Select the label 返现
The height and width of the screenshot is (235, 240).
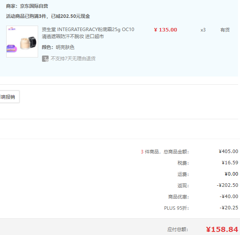tap(183, 186)
